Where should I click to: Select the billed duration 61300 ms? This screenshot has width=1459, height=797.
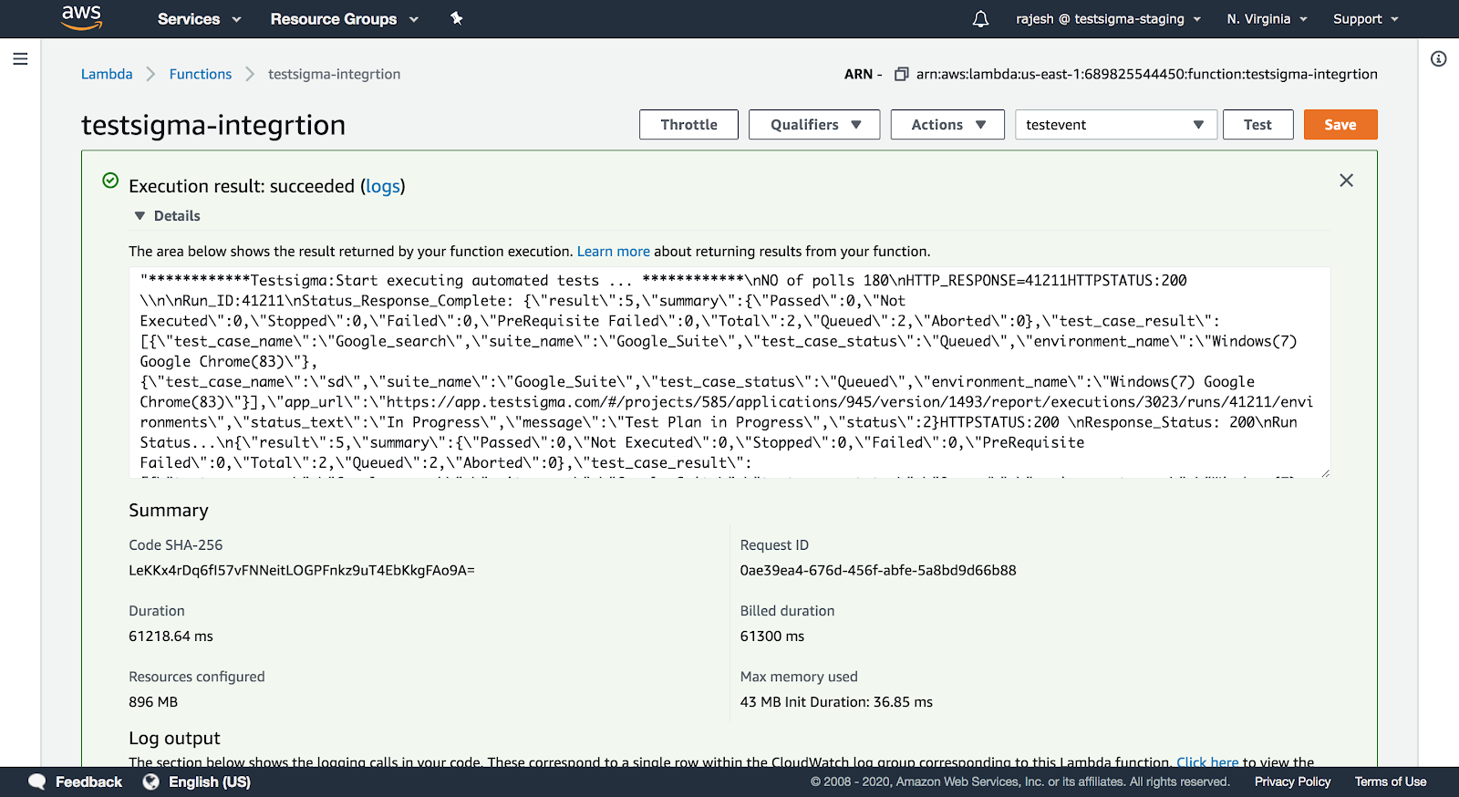point(772,637)
